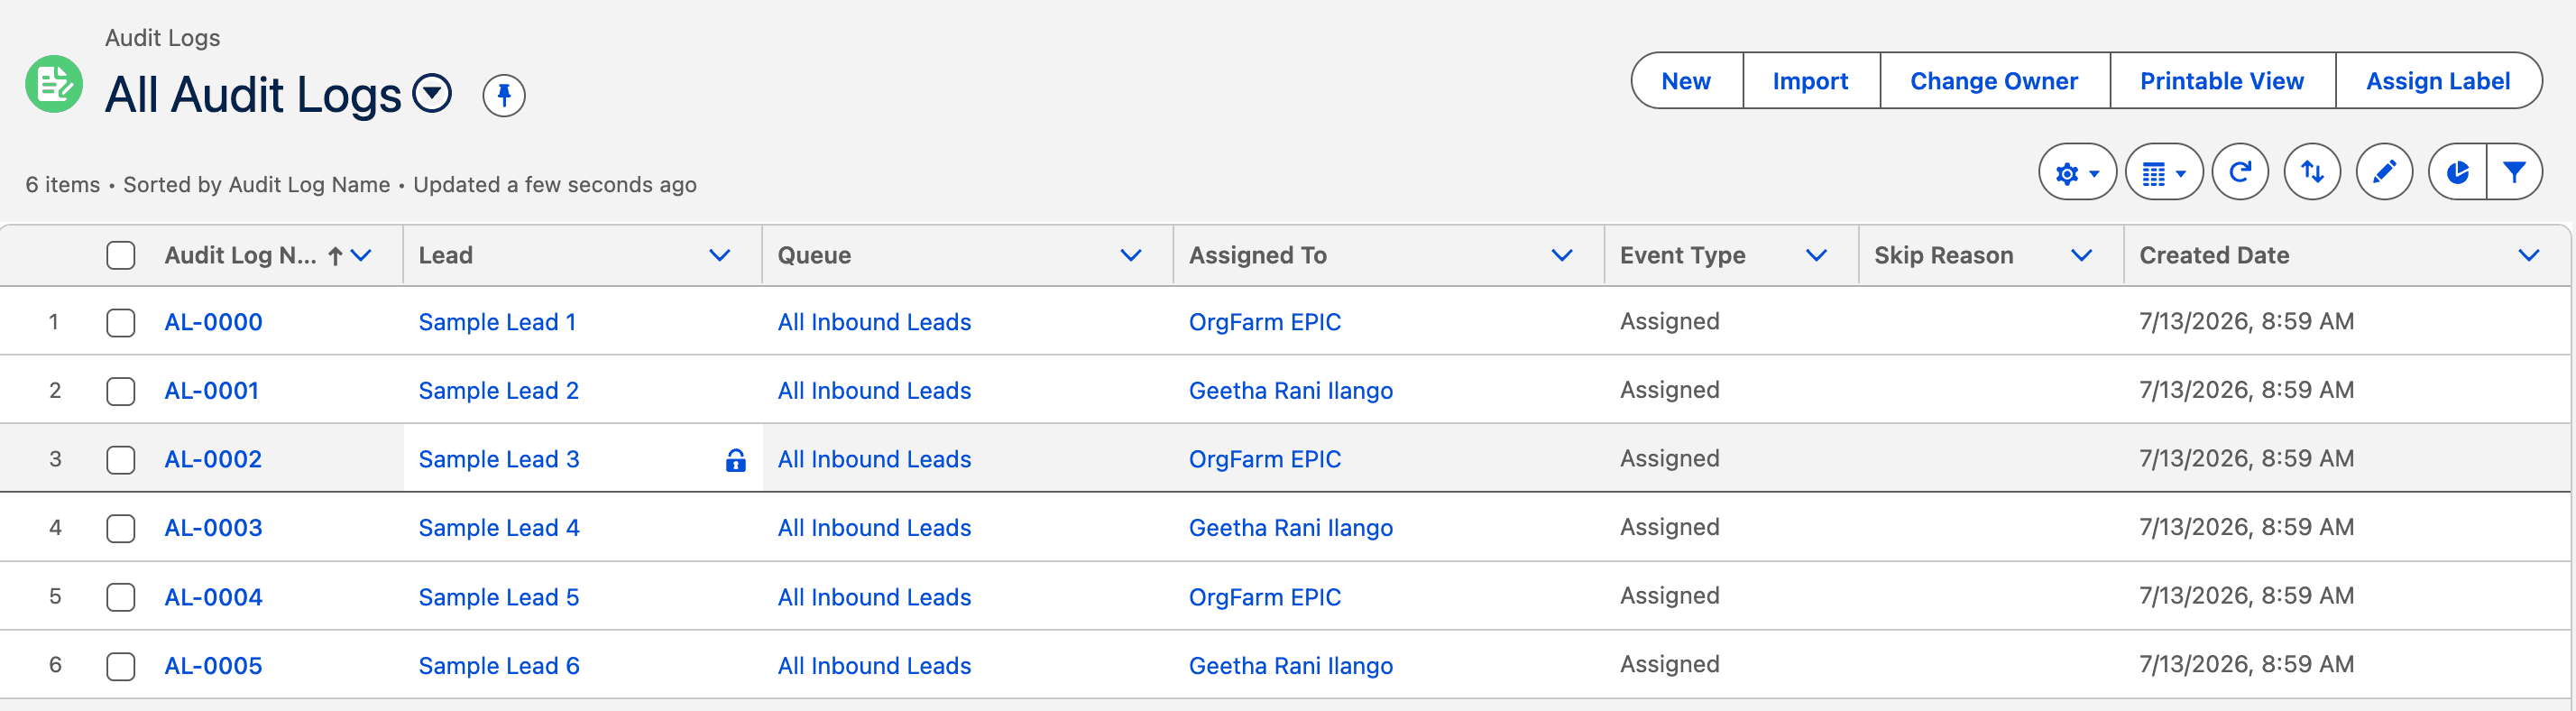Click the pencil edit list icon

2384,172
